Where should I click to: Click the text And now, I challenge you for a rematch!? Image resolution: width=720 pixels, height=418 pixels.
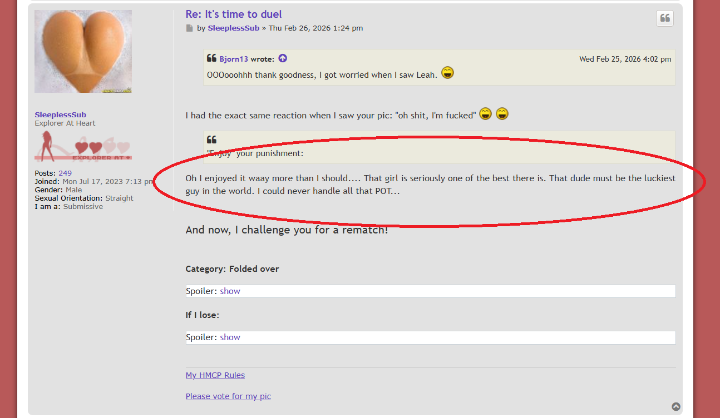287,230
